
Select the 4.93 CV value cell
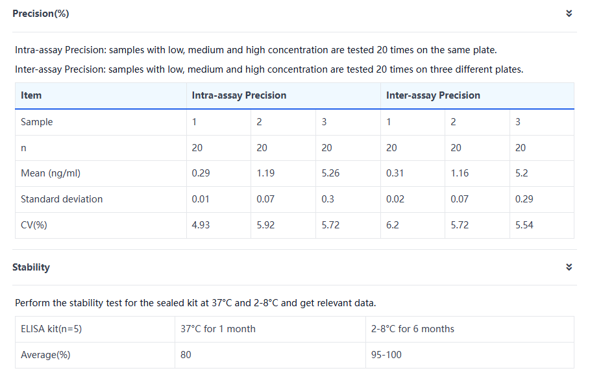tap(201, 225)
